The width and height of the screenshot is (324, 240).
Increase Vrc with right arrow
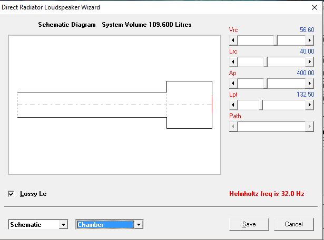point(310,40)
